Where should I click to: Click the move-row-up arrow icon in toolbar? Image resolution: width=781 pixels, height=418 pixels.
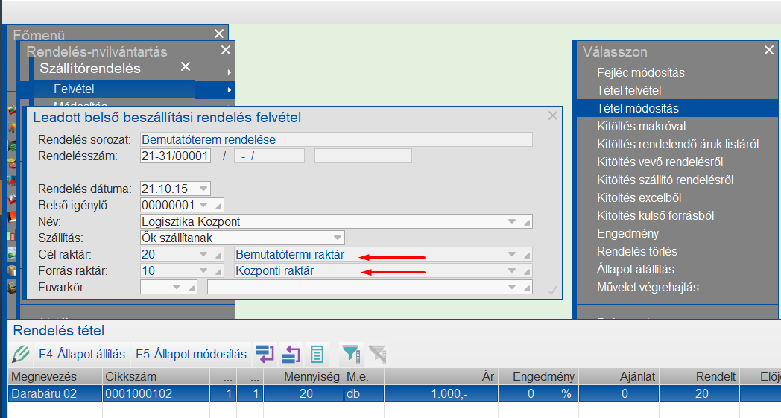click(291, 354)
